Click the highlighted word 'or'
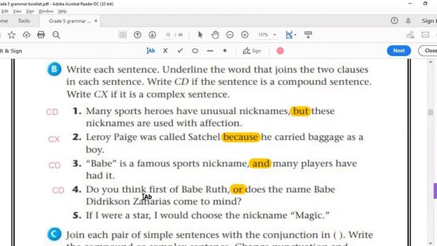Screen dimensions: 437x246 (238, 189)
